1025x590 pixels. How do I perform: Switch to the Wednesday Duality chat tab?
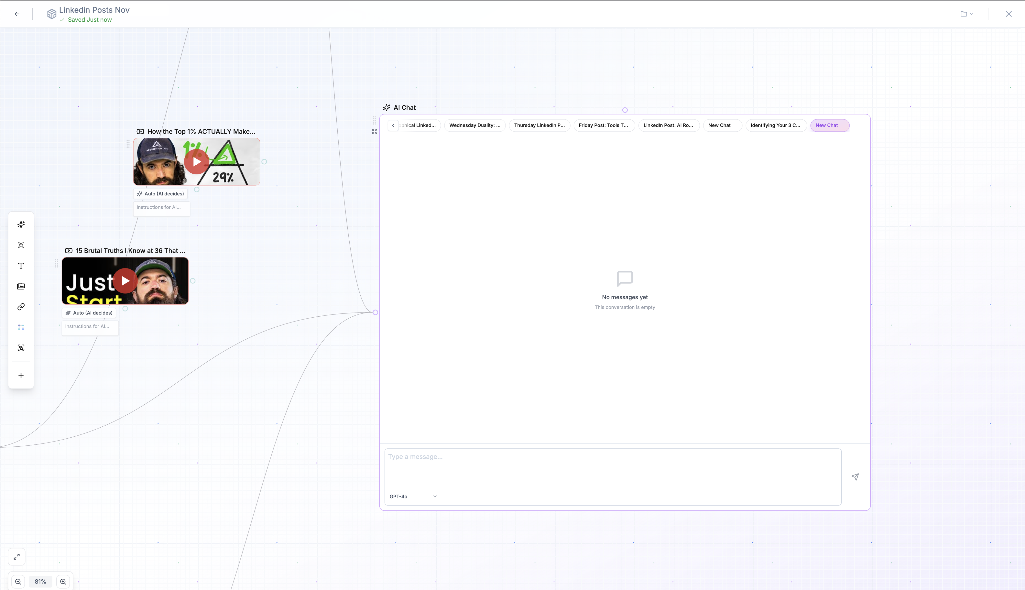click(474, 125)
